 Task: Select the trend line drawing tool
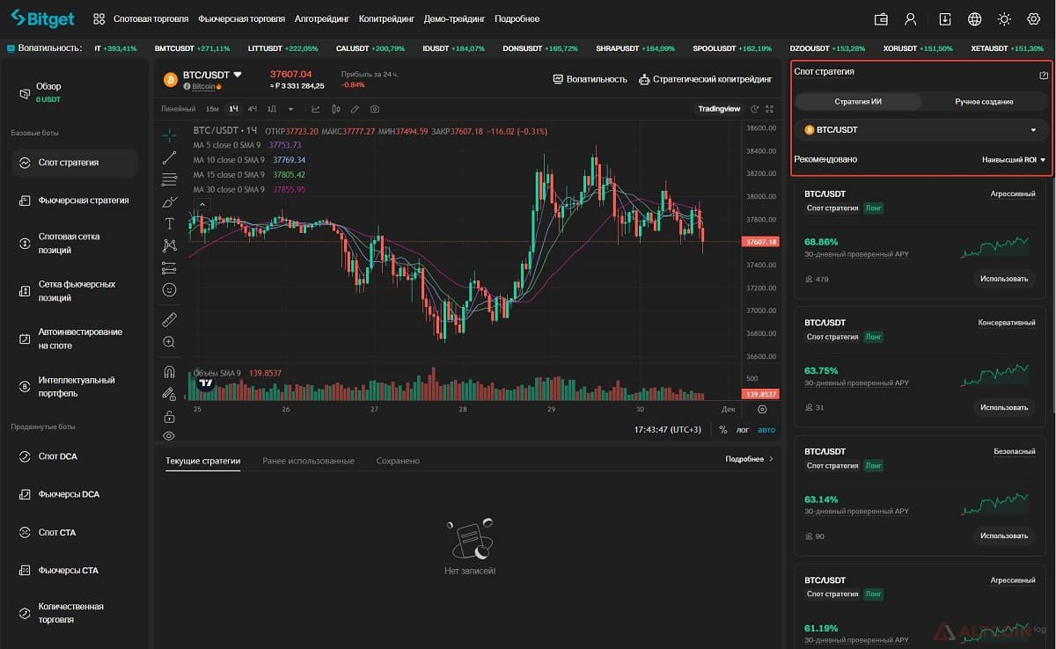tap(170, 157)
